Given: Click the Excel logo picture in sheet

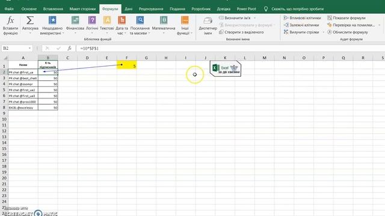Looking at the screenshot, I should [226, 68].
